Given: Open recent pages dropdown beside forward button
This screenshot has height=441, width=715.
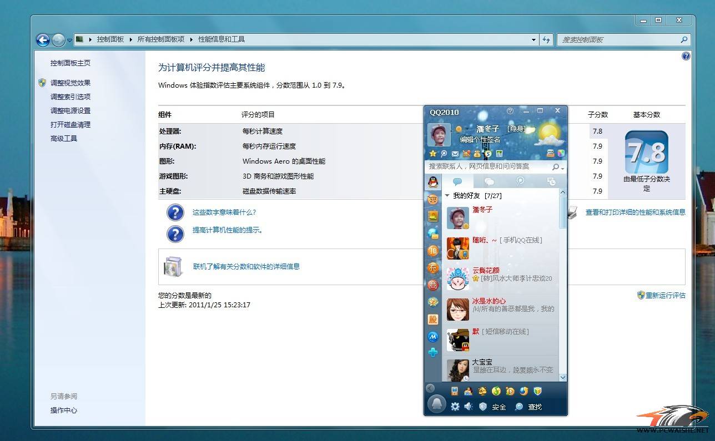Looking at the screenshot, I should point(69,40).
